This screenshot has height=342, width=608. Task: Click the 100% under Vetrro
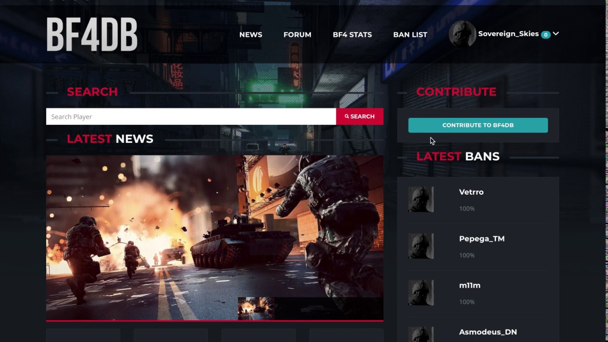tap(467, 209)
